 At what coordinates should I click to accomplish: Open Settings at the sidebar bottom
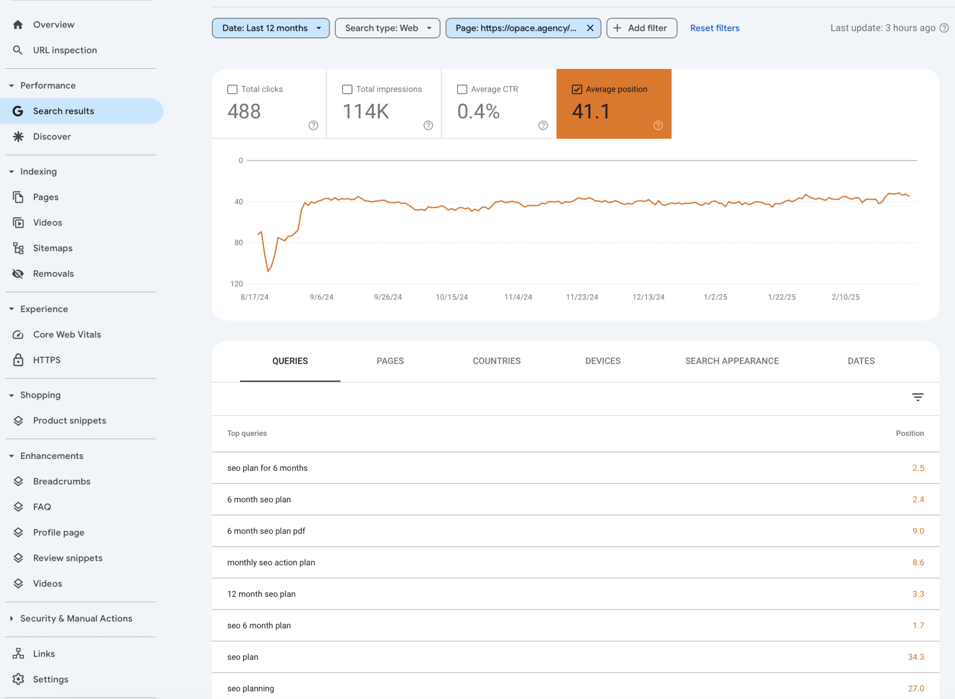point(50,679)
